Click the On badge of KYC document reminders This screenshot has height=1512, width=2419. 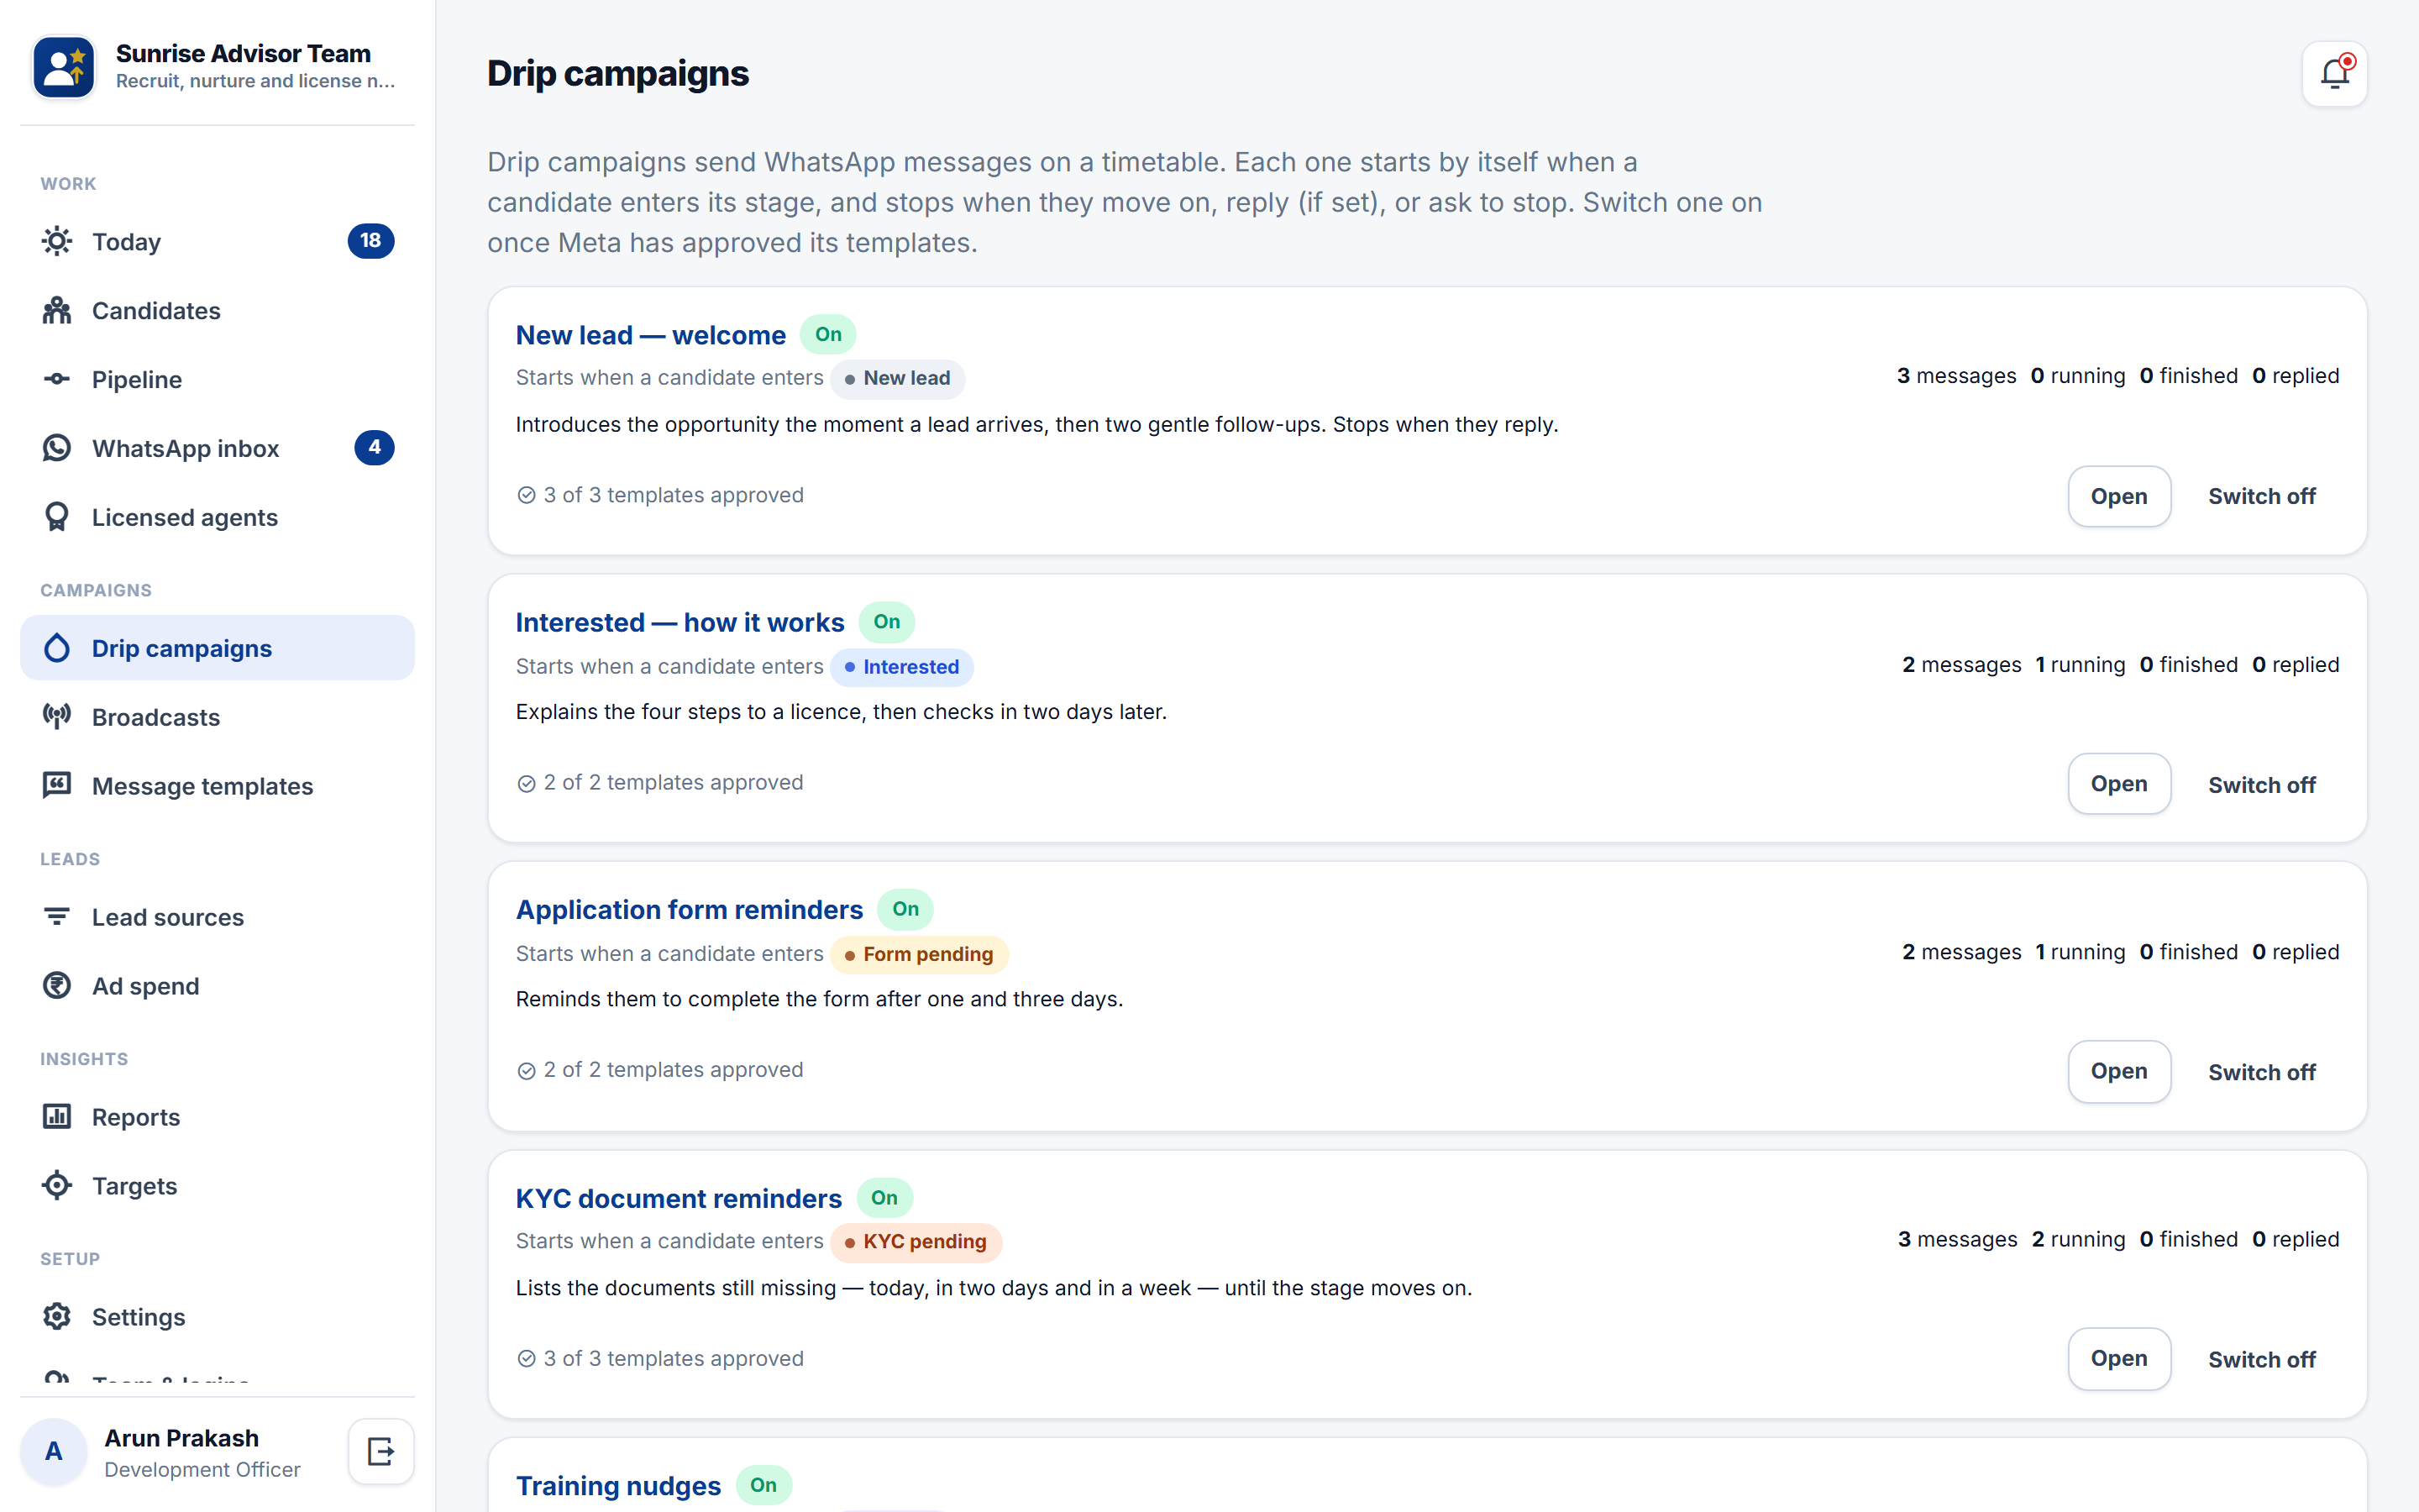tap(884, 1197)
